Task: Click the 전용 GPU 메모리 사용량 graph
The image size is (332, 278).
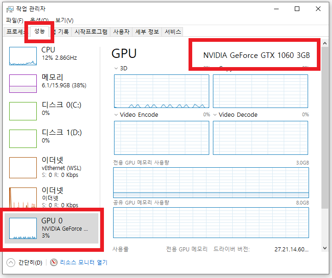Action: (x=211, y=182)
